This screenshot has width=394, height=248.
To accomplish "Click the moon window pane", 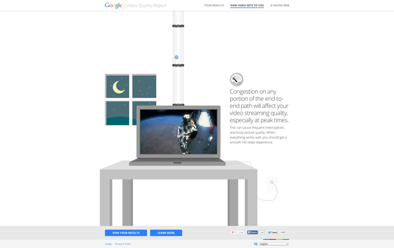I will [117, 86].
